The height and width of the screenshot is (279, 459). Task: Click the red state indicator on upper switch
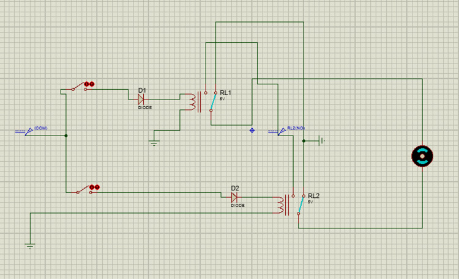[x=89, y=84]
